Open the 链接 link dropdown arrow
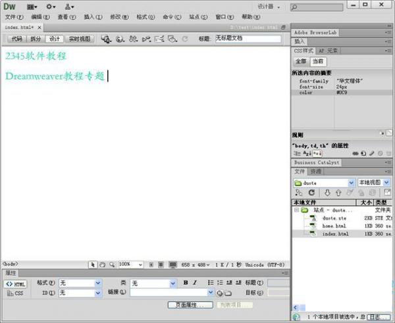This screenshot has height=323, width=395. [211, 292]
